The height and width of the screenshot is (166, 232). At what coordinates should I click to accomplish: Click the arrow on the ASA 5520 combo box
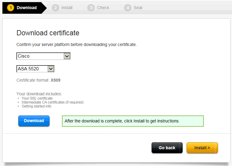pyautogui.click(x=51, y=69)
